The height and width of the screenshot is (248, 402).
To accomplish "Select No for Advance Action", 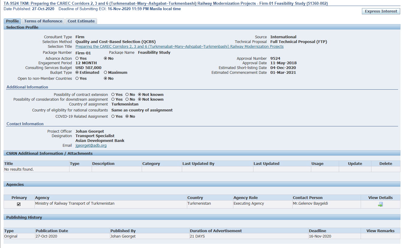I will pos(105,59).
